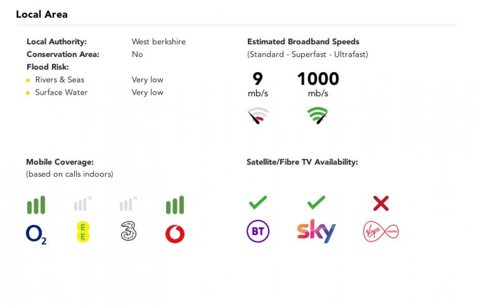Click the O2 network logo
478x306 pixels.
click(x=36, y=234)
